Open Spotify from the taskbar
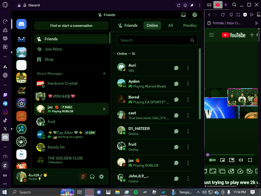 (136, 192)
